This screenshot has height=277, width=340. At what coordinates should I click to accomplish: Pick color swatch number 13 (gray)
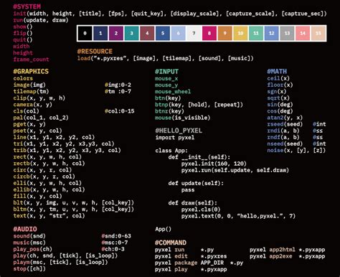coord(287,33)
